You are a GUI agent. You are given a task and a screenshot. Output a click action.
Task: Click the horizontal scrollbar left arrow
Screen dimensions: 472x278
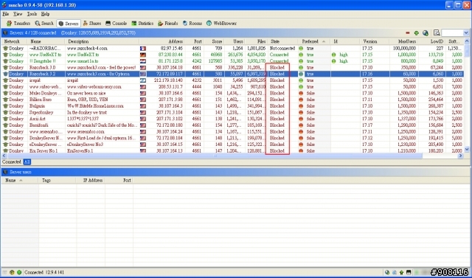pyautogui.click(x=4, y=156)
